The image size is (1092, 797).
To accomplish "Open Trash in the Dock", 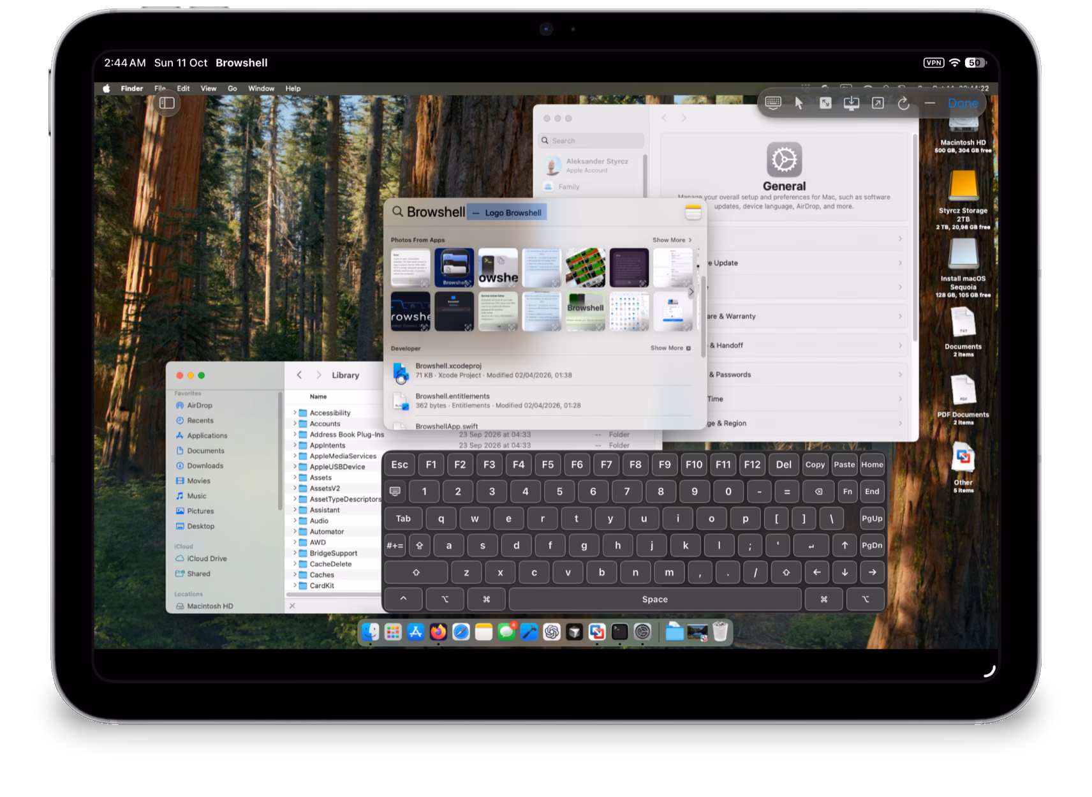I will [720, 632].
